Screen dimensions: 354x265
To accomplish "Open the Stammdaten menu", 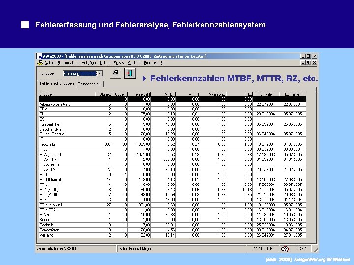I will 67,63.
